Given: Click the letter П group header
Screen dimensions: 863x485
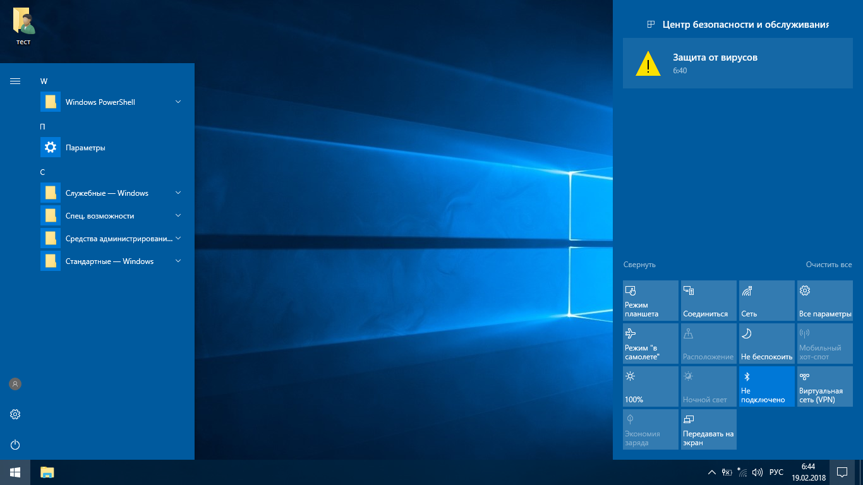Looking at the screenshot, I should (x=43, y=126).
